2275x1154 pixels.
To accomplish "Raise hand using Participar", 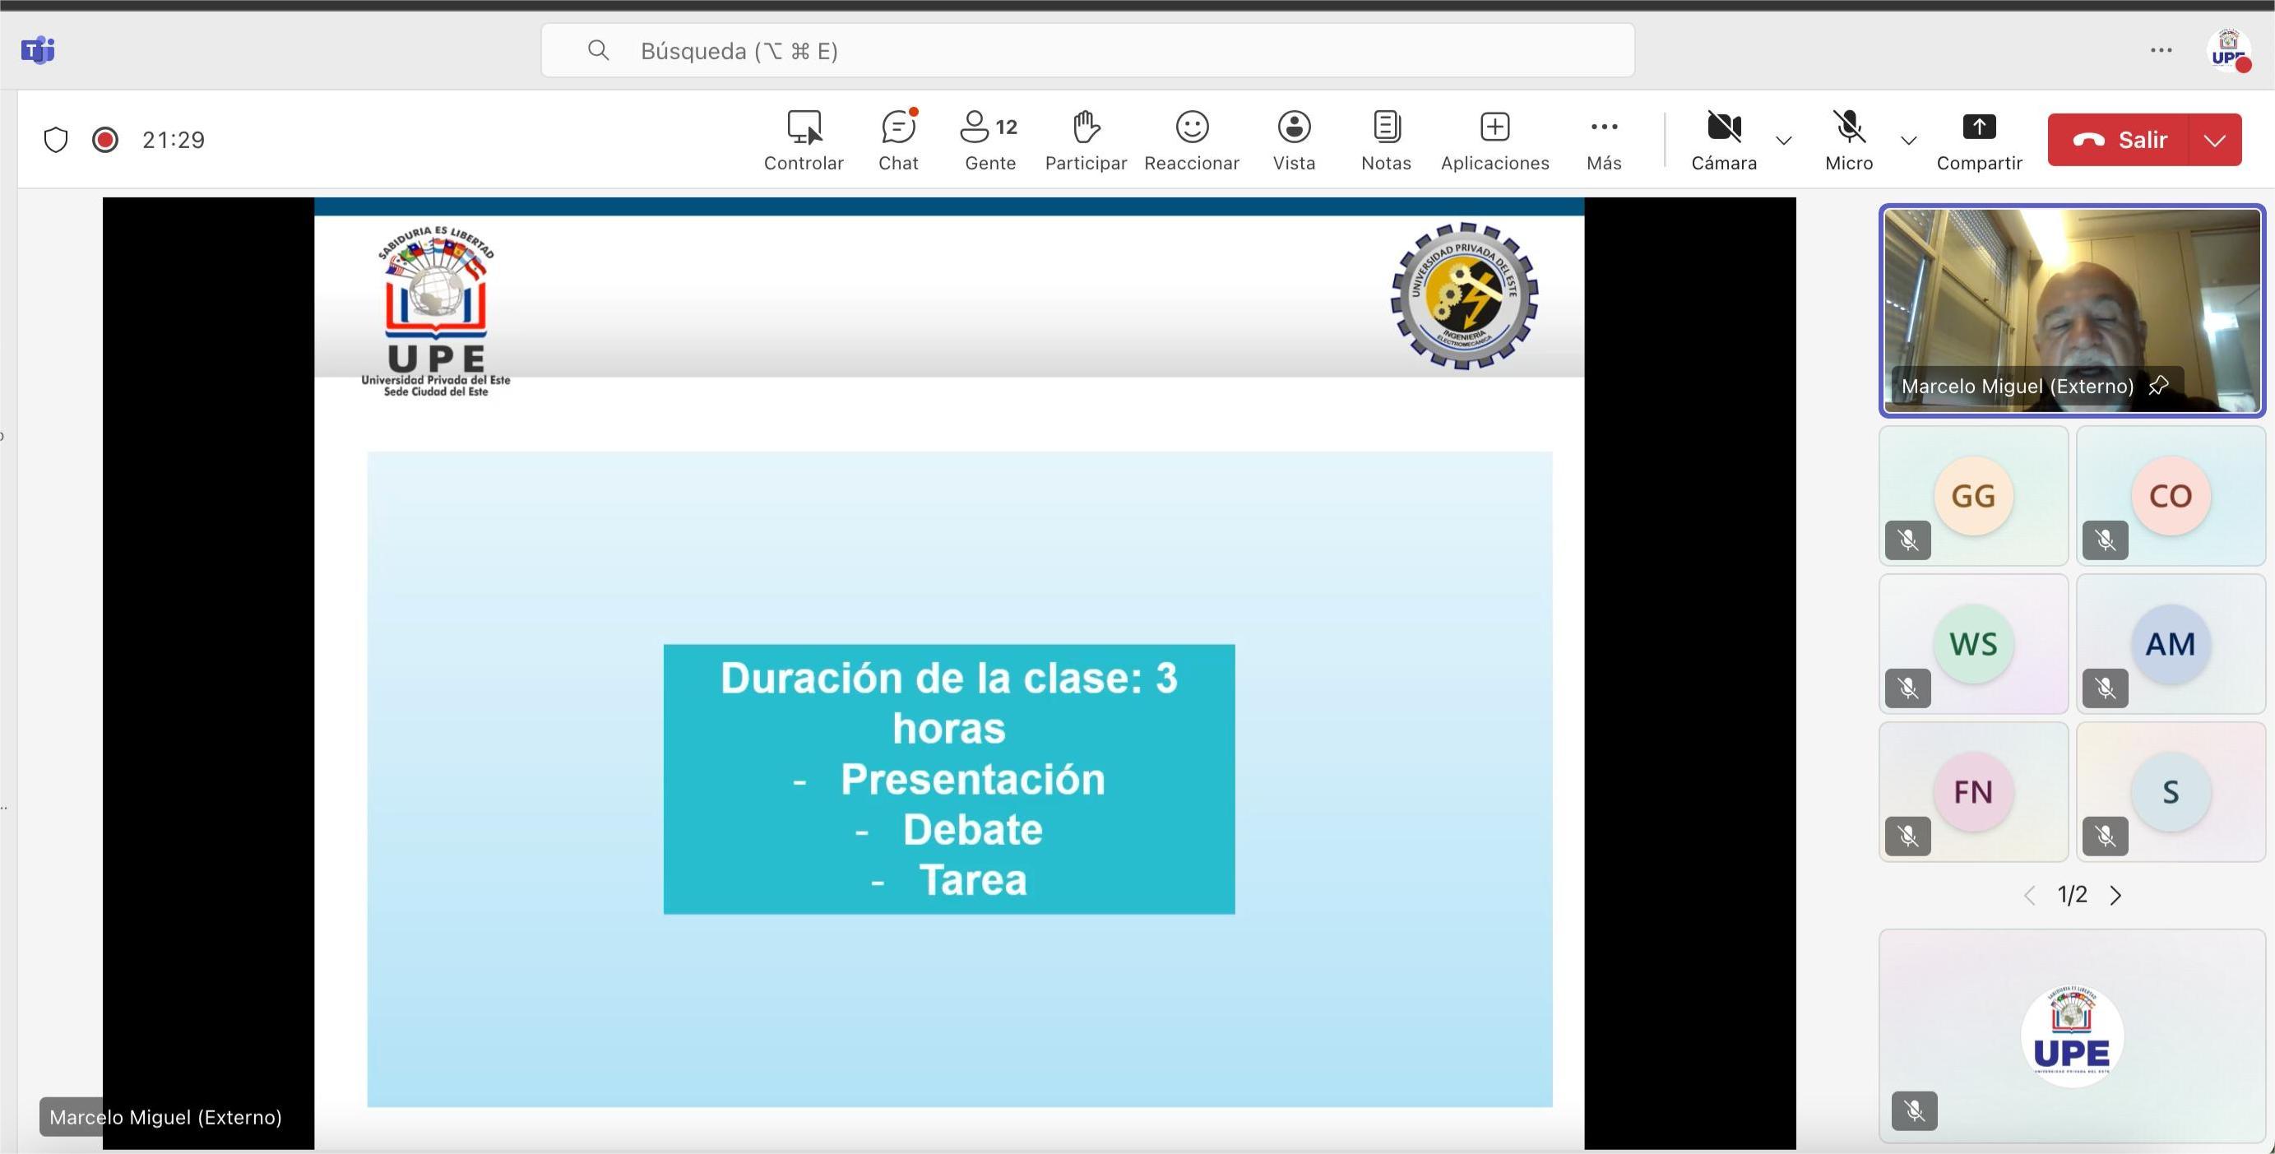I will 1086,139.
